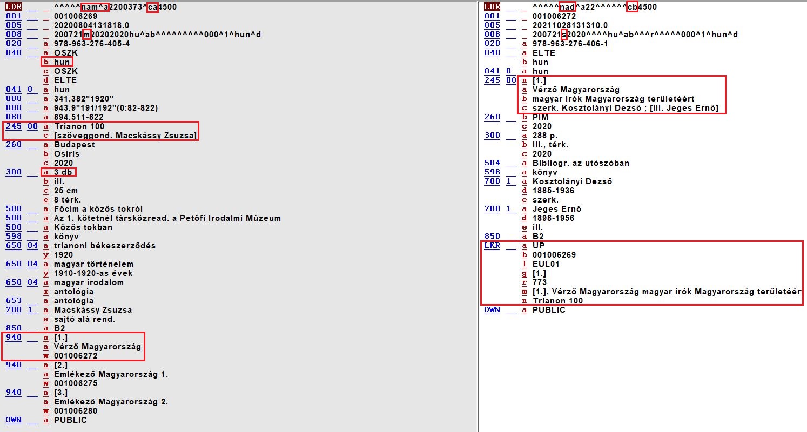This screenshot has height=432, width=807.
Task: Open the 653 field tag link
Action: point(14,301)
